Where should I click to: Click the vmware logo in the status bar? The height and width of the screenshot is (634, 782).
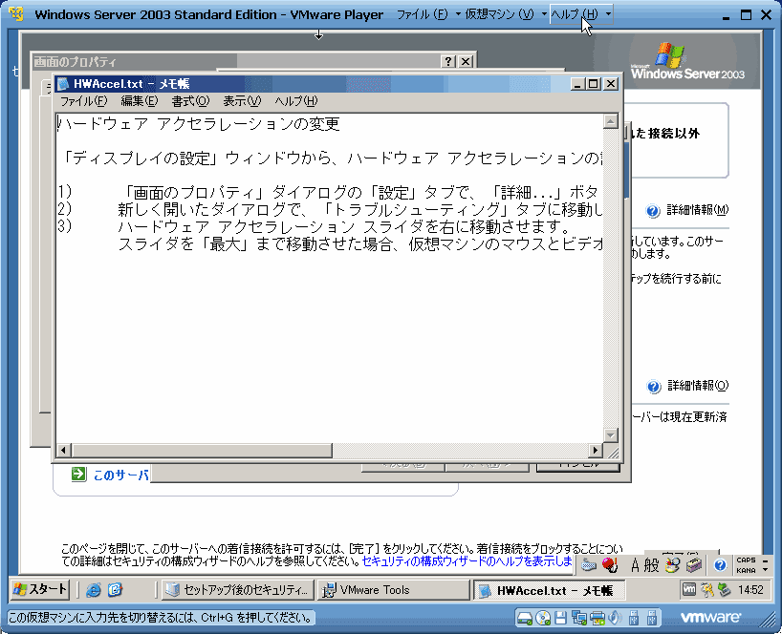tap(710, 618)
